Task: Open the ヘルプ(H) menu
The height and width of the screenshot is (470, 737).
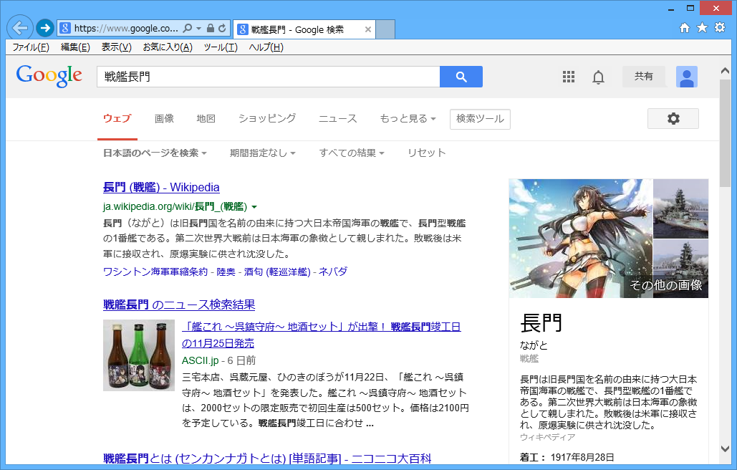Action: click(266, 47)
